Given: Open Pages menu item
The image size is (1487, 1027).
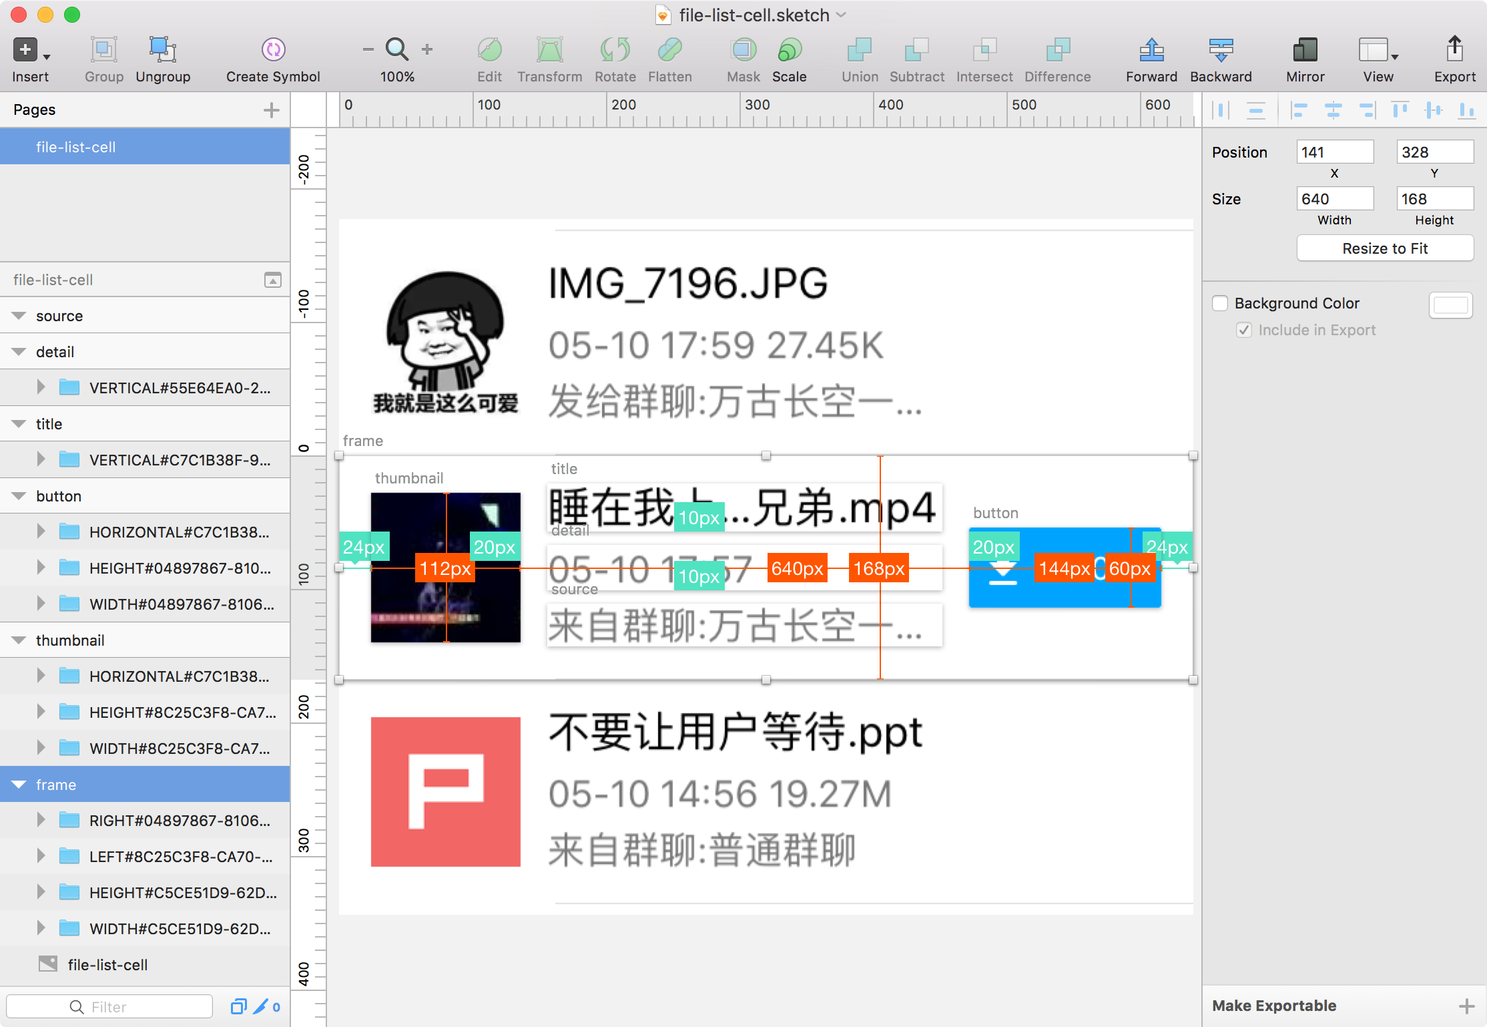Looking at the screenshot, I should click(x=35, y=110).
